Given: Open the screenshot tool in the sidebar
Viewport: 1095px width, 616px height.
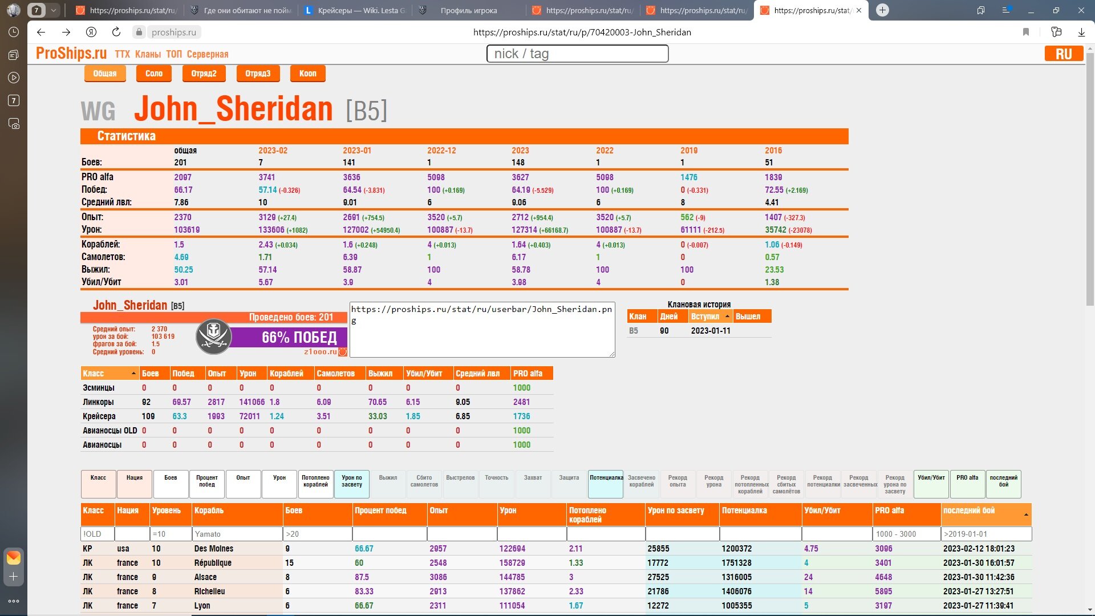Looking at the screenshot, I should [14, 124].
